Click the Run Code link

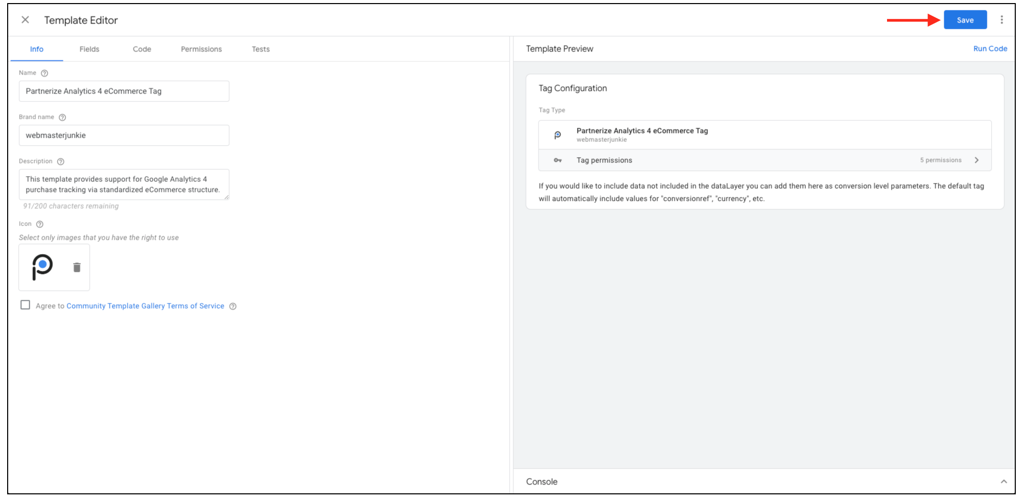point(990,49)
